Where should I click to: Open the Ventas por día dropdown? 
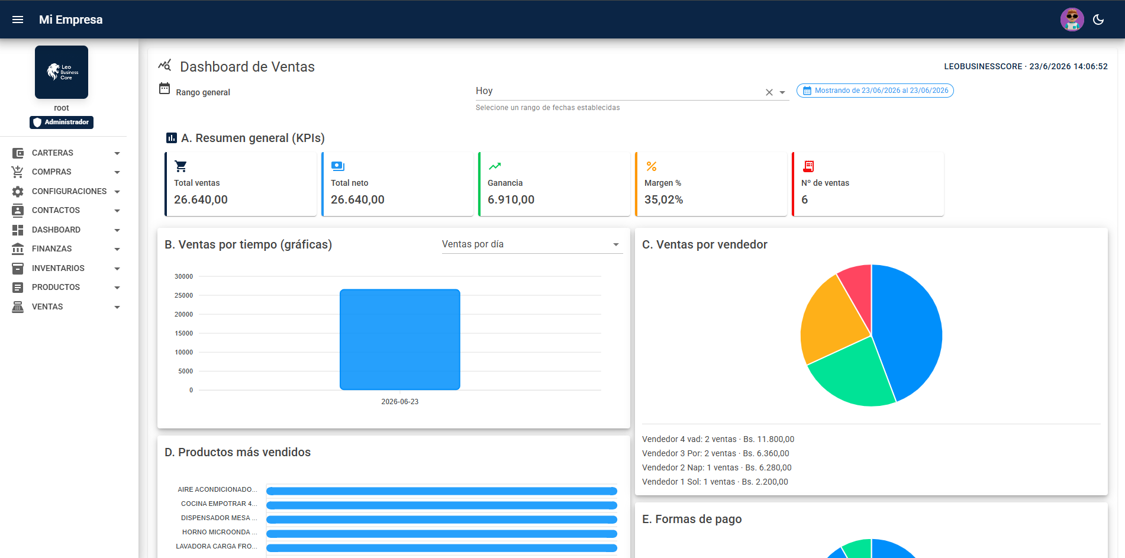(532, 244)
